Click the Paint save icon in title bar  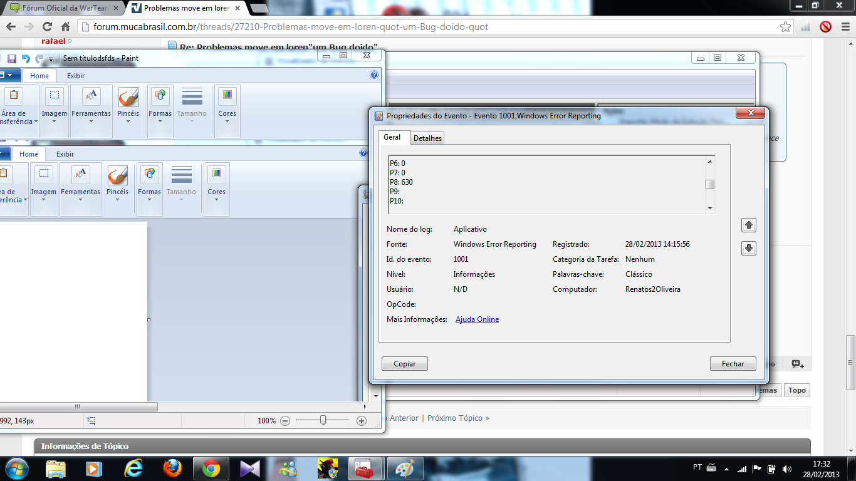[12, 58]
